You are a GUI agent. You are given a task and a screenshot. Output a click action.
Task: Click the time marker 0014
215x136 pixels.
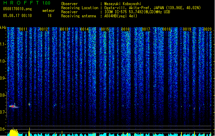pyautogui.click(x=85, y=29)
